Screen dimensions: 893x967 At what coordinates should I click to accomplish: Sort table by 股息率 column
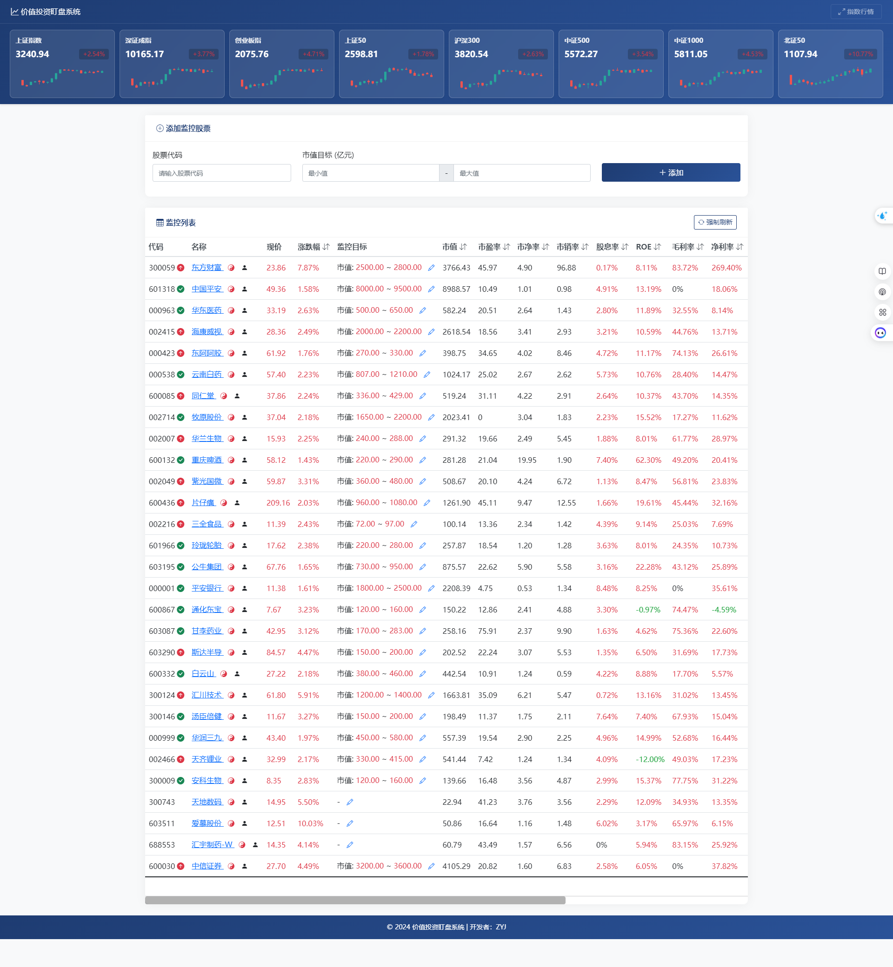point(625,247)
